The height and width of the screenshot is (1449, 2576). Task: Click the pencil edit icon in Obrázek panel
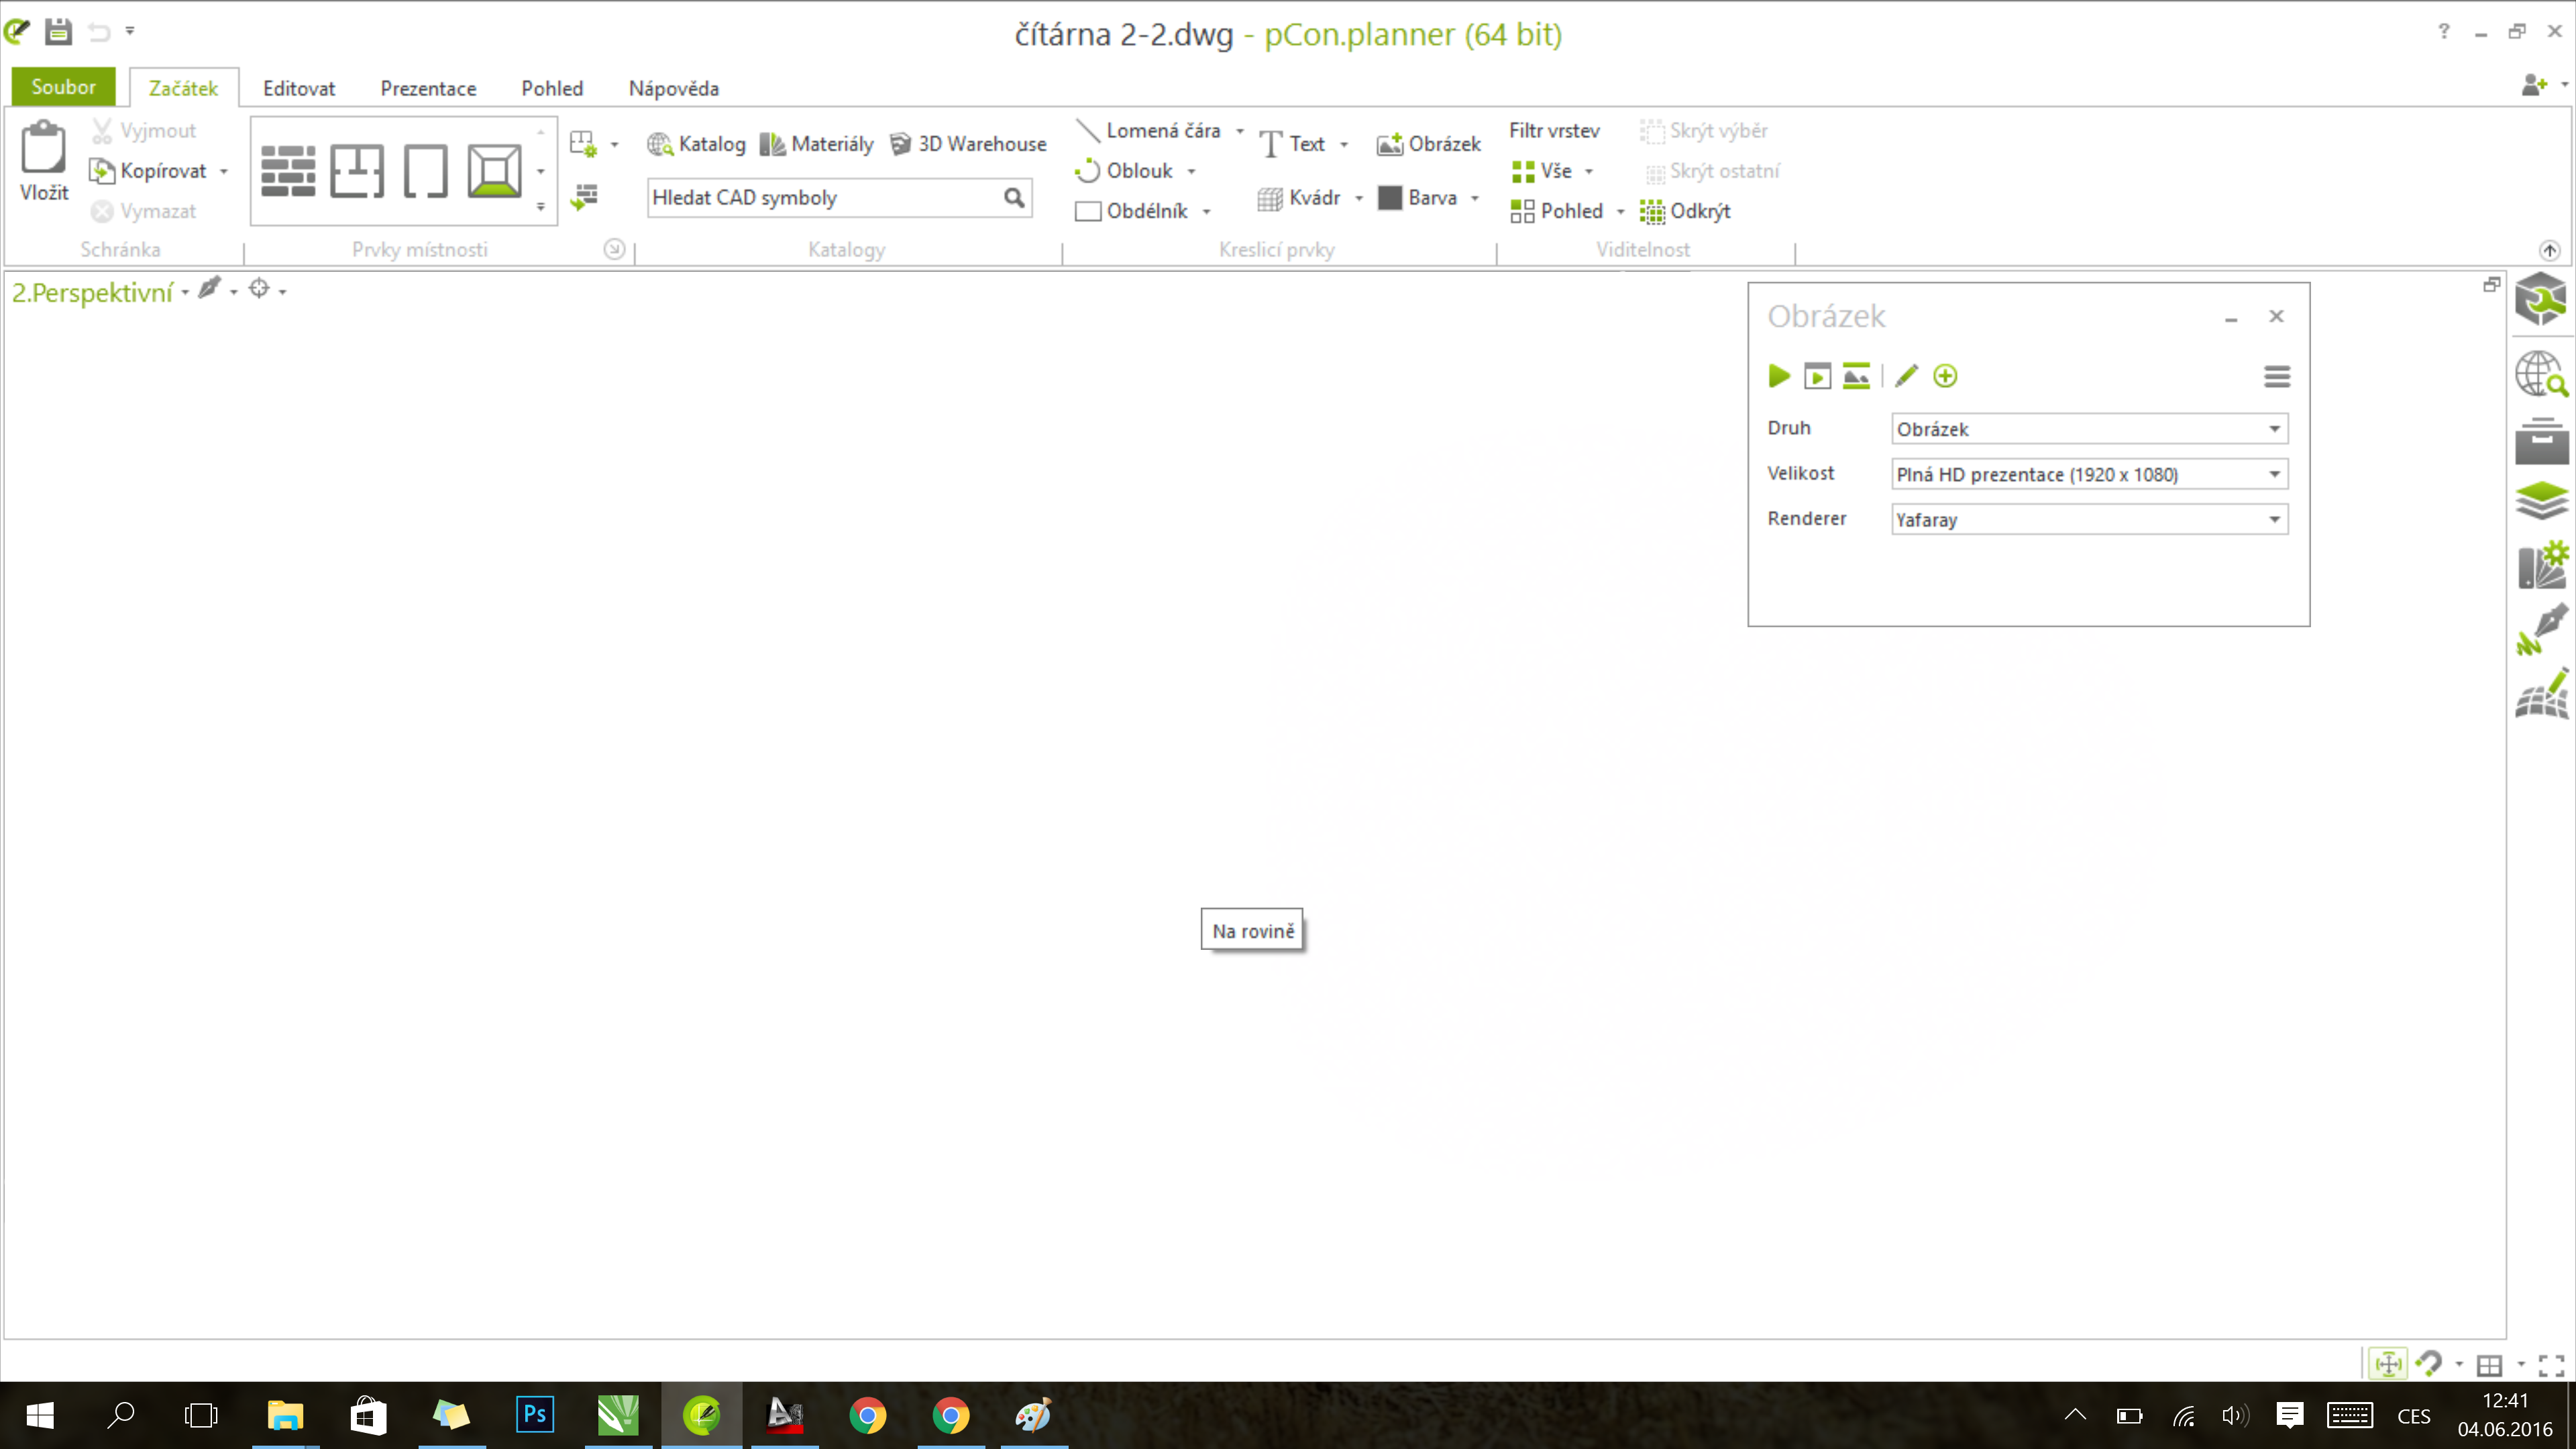1906,376
